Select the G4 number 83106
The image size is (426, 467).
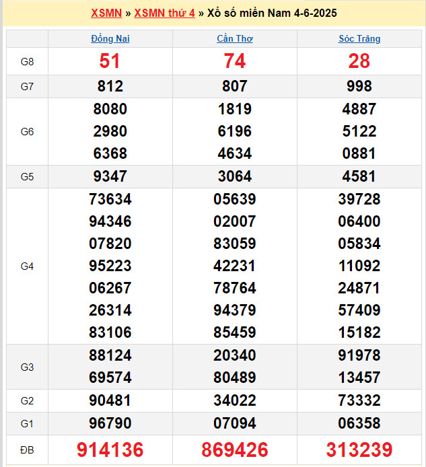pos(110,332)
